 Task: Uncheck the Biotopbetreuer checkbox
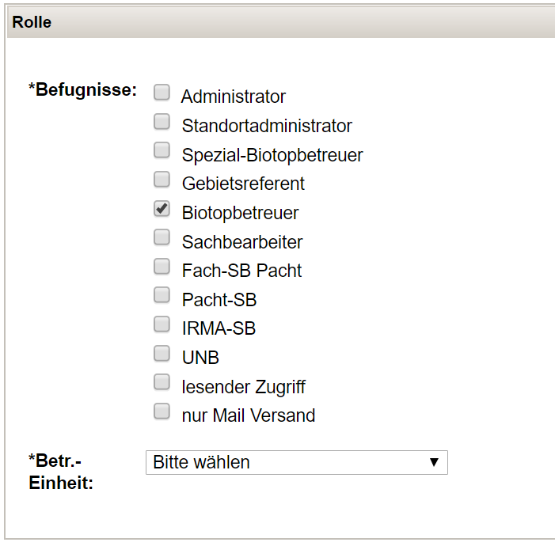[162, 209]
